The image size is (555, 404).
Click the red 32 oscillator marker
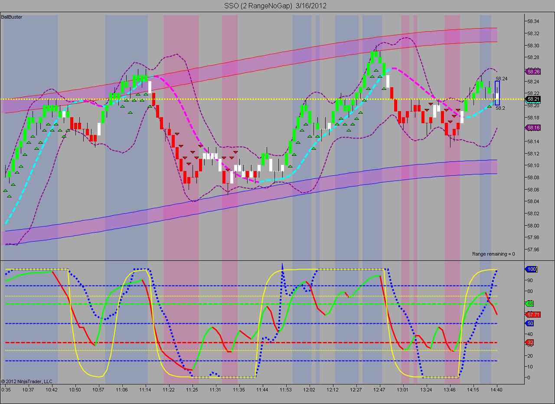(x=530, y=342)
